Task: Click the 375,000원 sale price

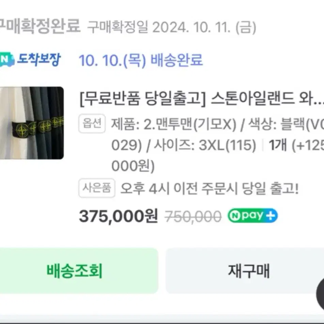Action: click(x=119, y=216)
